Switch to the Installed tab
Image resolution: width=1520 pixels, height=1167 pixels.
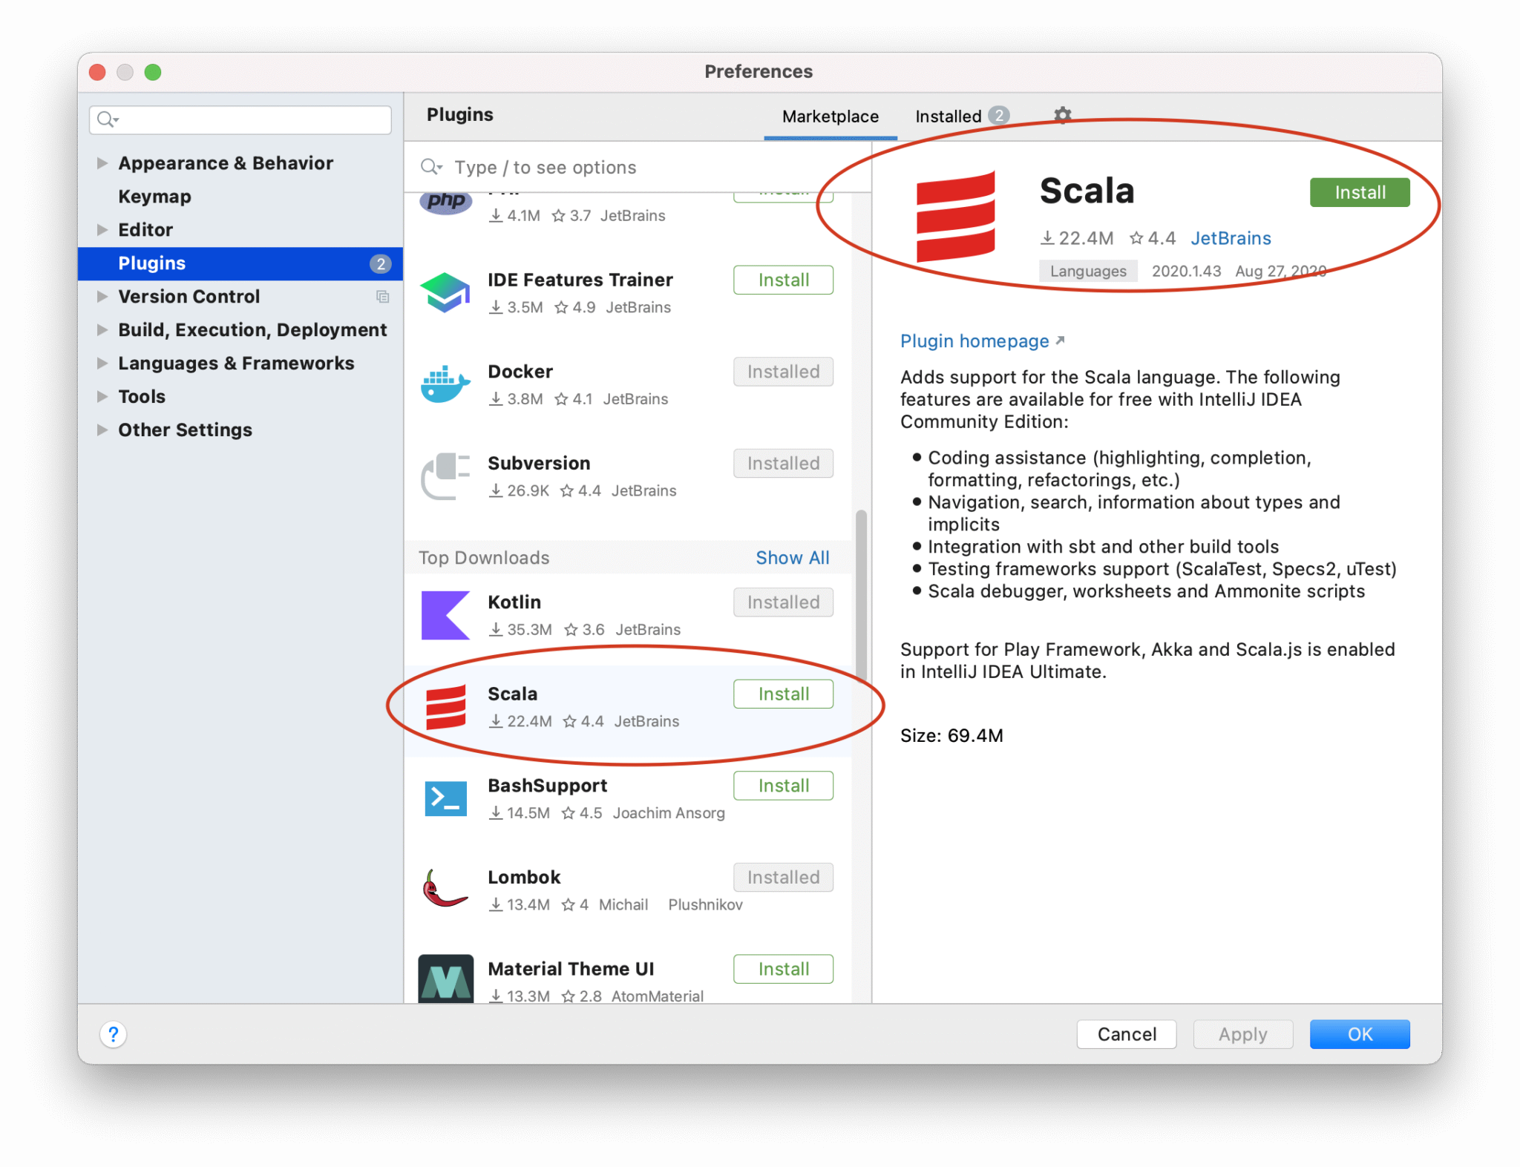(x=951, y=116)
